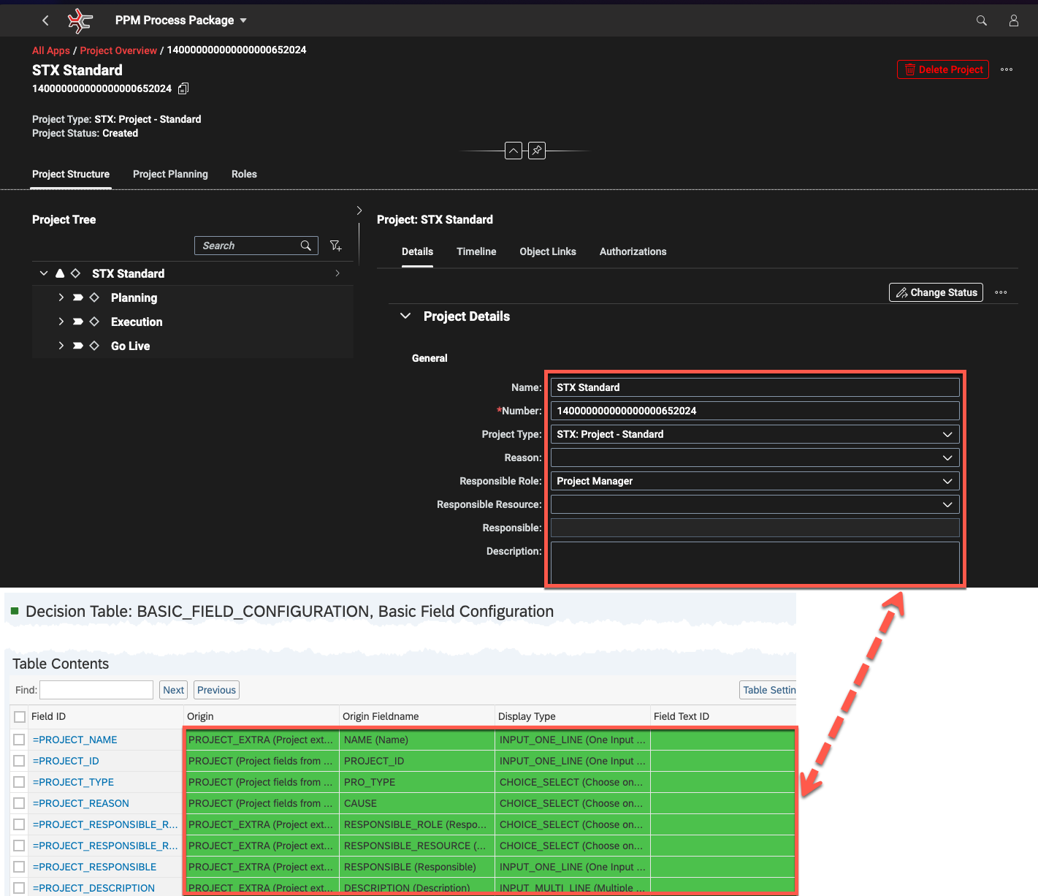The height and width of the screenshot is (896, 1038).
Task: Switch to the Project Planning tab
Action: coord(170,174)
